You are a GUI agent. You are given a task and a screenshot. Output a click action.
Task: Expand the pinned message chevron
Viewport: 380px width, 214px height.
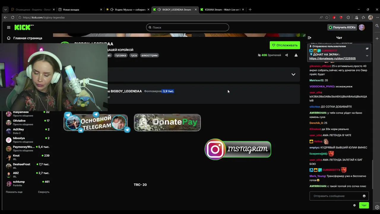(367, 56)
